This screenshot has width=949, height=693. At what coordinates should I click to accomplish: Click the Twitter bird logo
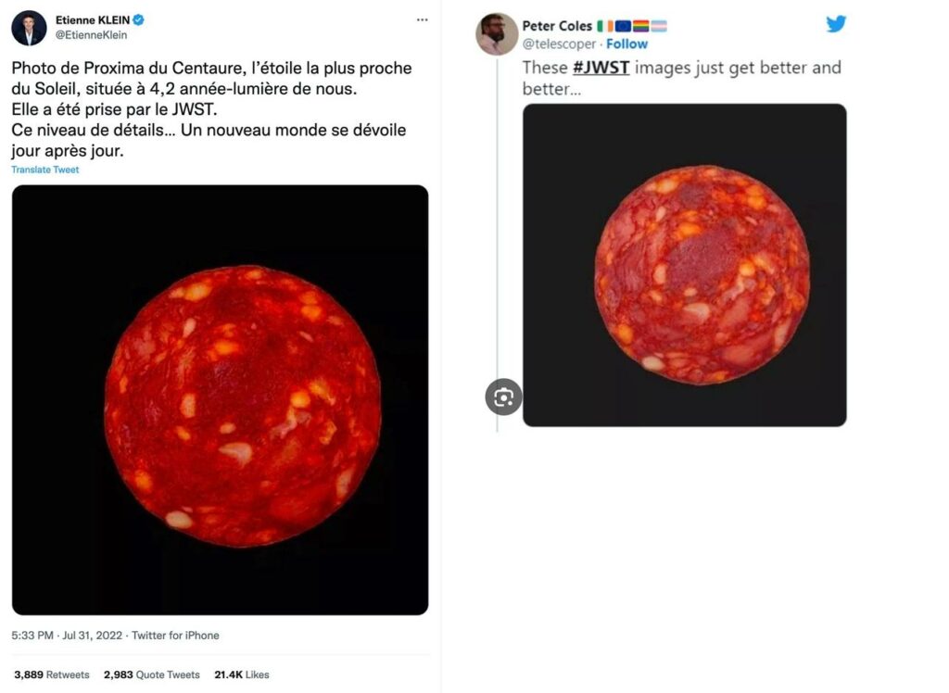click(x=836, y=25)
